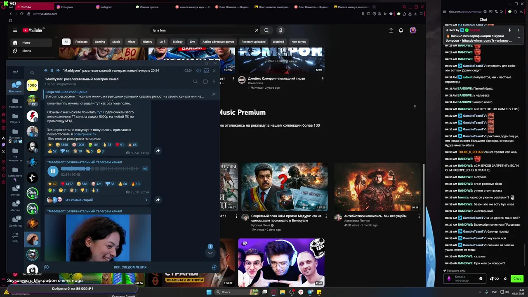Viewport: 528px width, 297px height.
Task: Open options for Music Premium section
Action: point(415,106)
